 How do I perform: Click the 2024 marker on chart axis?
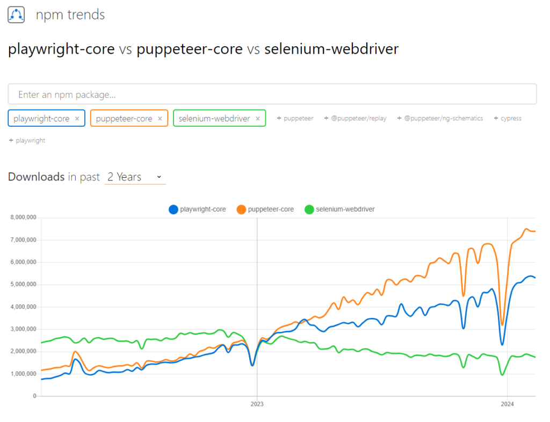coord(508,404)
